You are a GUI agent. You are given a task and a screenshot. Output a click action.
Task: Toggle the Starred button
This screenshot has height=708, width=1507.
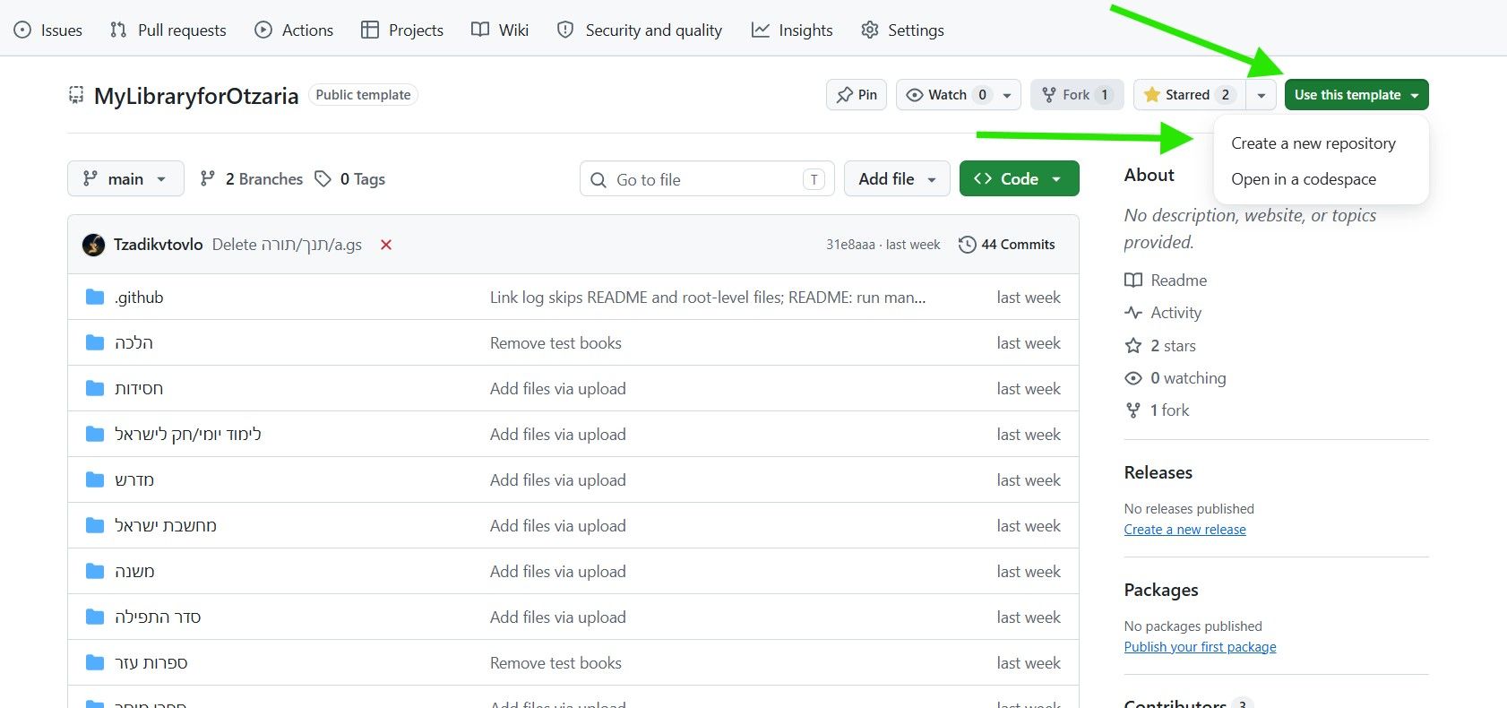pyautogui.click(x=1189, y=95)
